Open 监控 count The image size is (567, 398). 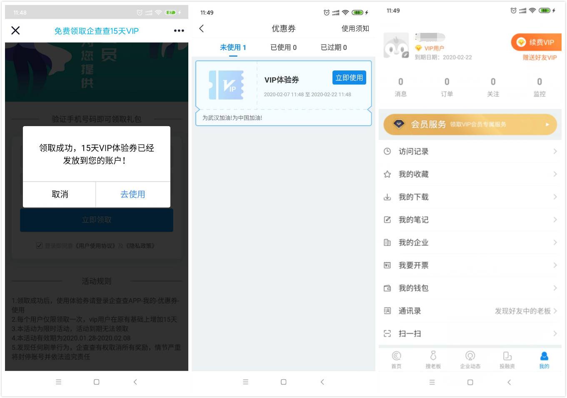(x=540, y=87)
